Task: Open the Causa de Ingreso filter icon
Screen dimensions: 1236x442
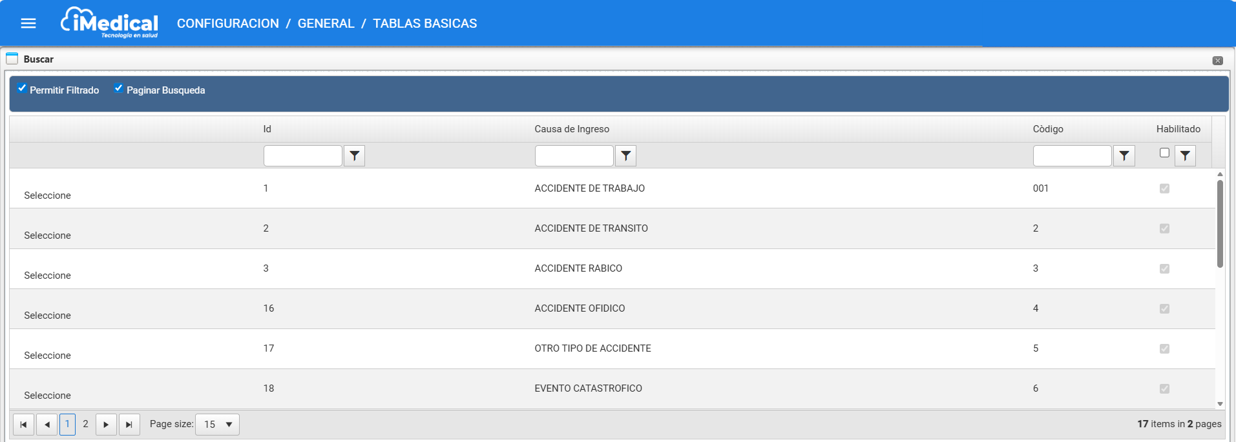Action: (x=625, y=156)
